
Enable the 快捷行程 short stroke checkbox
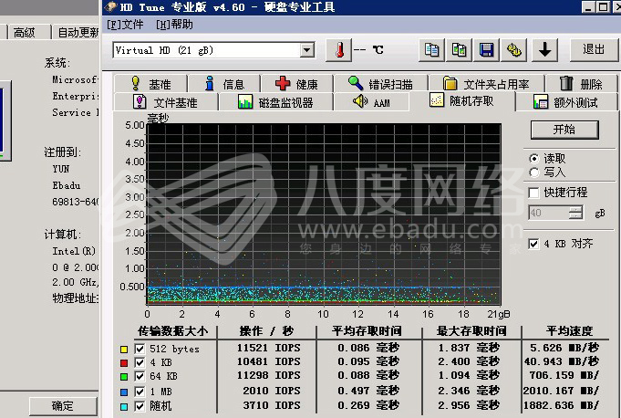click(x=533, y=193)
